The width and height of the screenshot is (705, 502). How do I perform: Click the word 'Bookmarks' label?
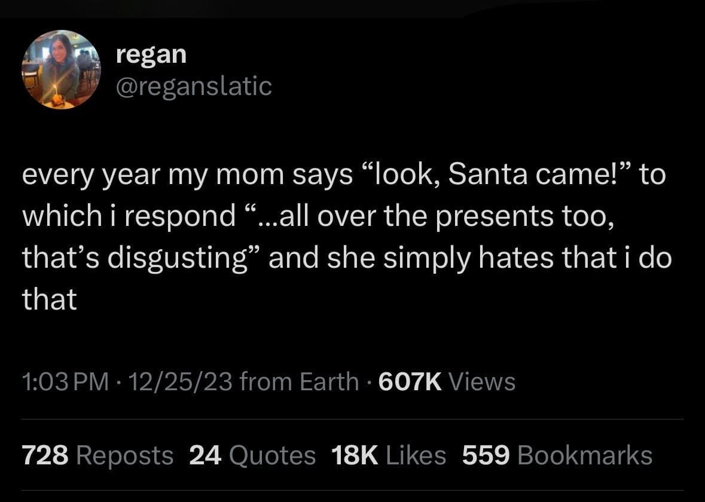[584, 455]
